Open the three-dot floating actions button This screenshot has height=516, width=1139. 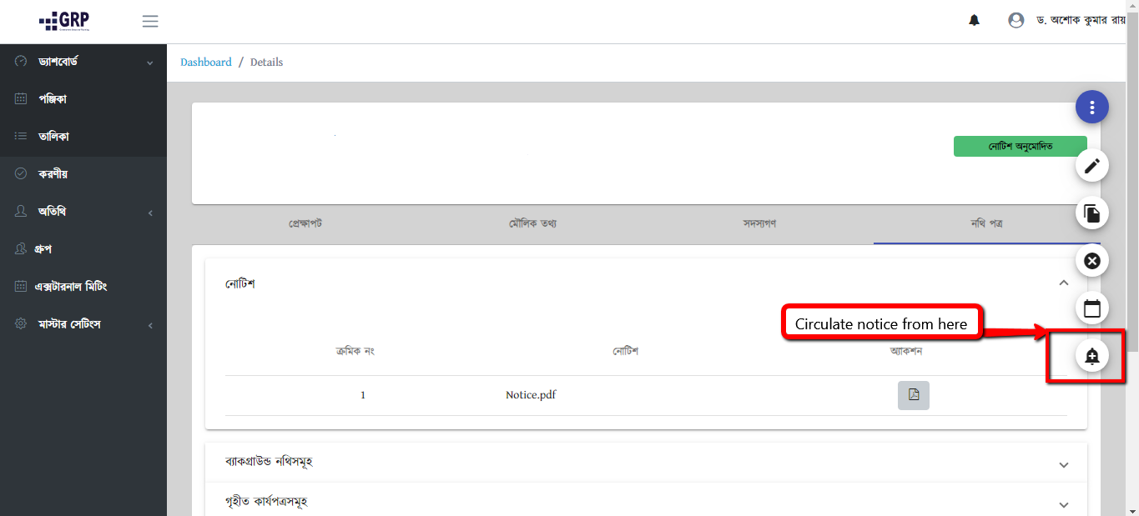point(1091,107)
